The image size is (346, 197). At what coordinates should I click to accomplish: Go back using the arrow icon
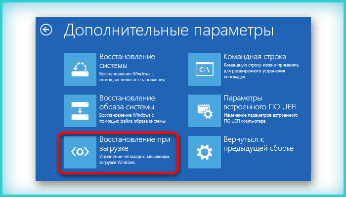click(x=46, y=30)
